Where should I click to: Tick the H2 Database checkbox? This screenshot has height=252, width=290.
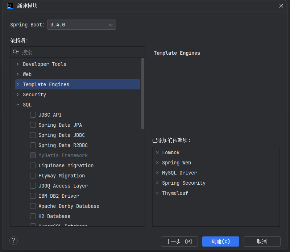[x=33, y=216]
